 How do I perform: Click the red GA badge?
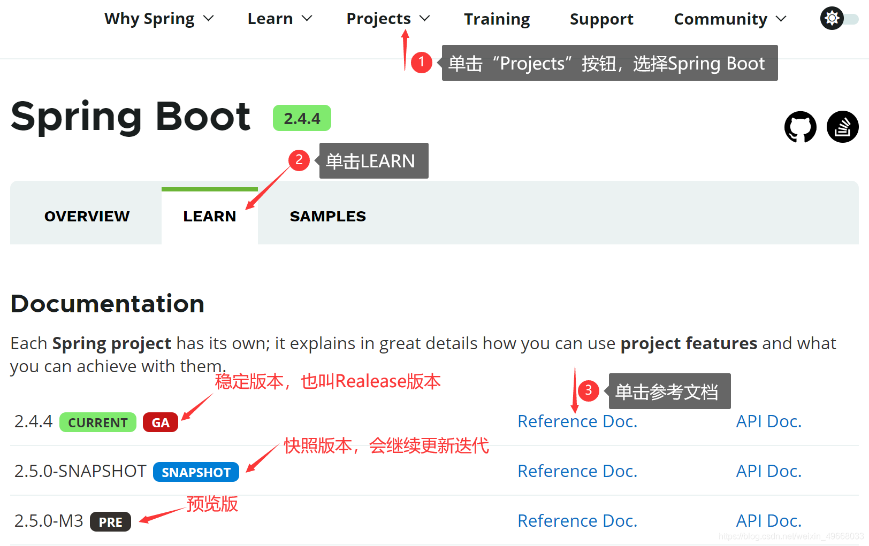(x=161, y=422)
